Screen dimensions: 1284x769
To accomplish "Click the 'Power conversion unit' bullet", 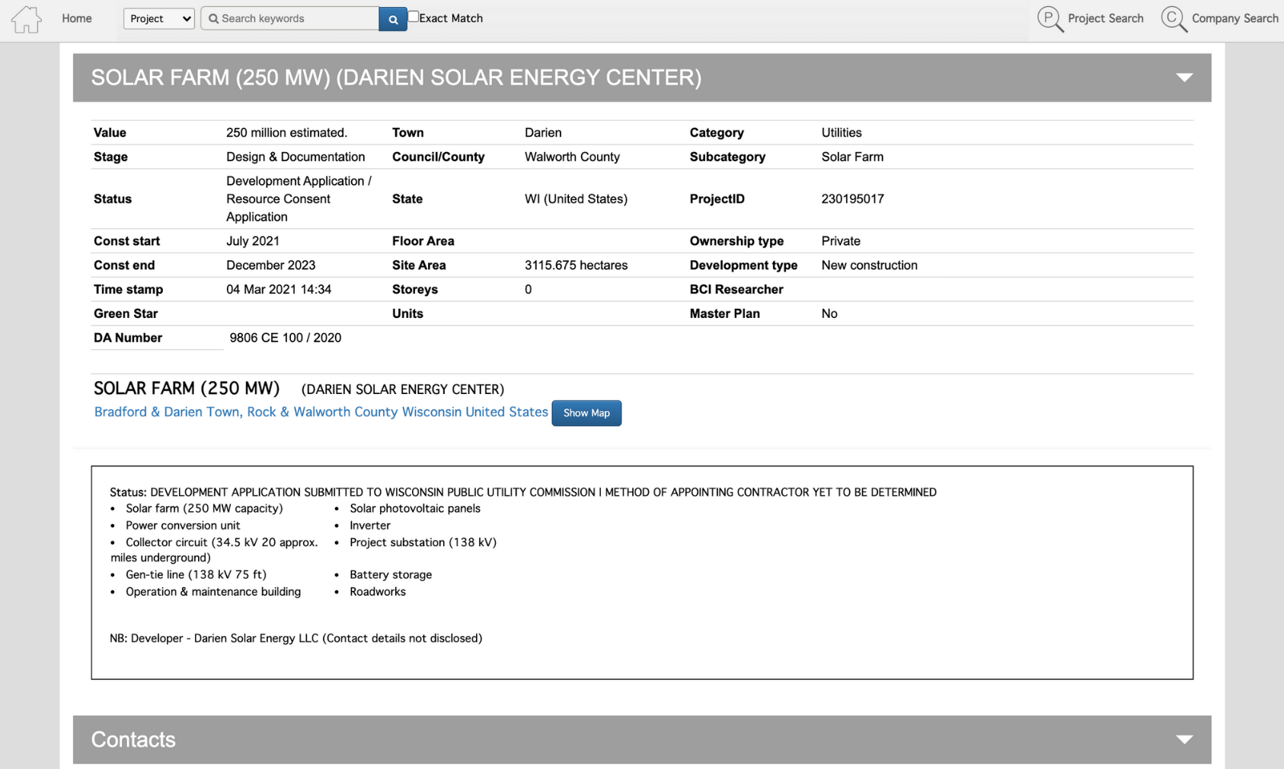I will tap(183, 526).
